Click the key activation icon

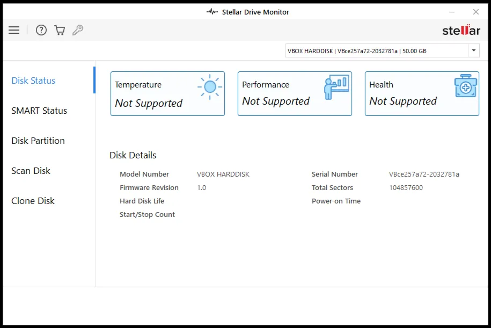pos(78,30)
